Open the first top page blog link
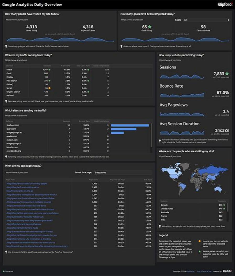Screen dimensions: 235x276 click(27, 183)
